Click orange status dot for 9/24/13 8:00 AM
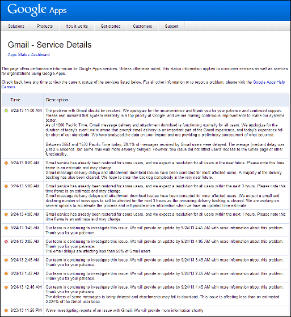The height and width of the screenshot is (317, 291). tap(6, 163)
